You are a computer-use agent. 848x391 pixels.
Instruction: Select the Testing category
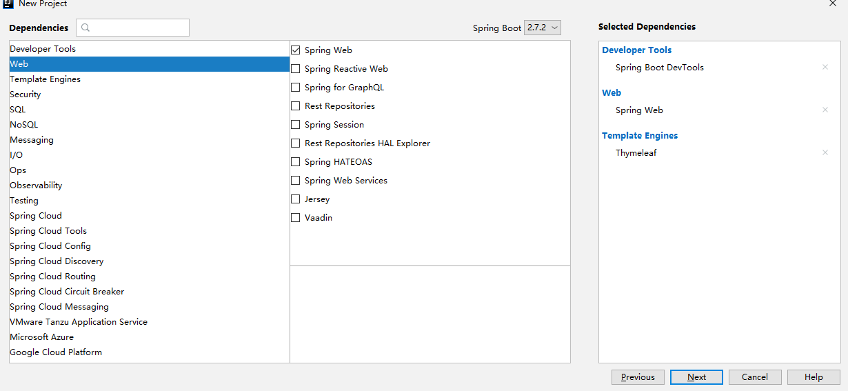(x=149, y=201)
